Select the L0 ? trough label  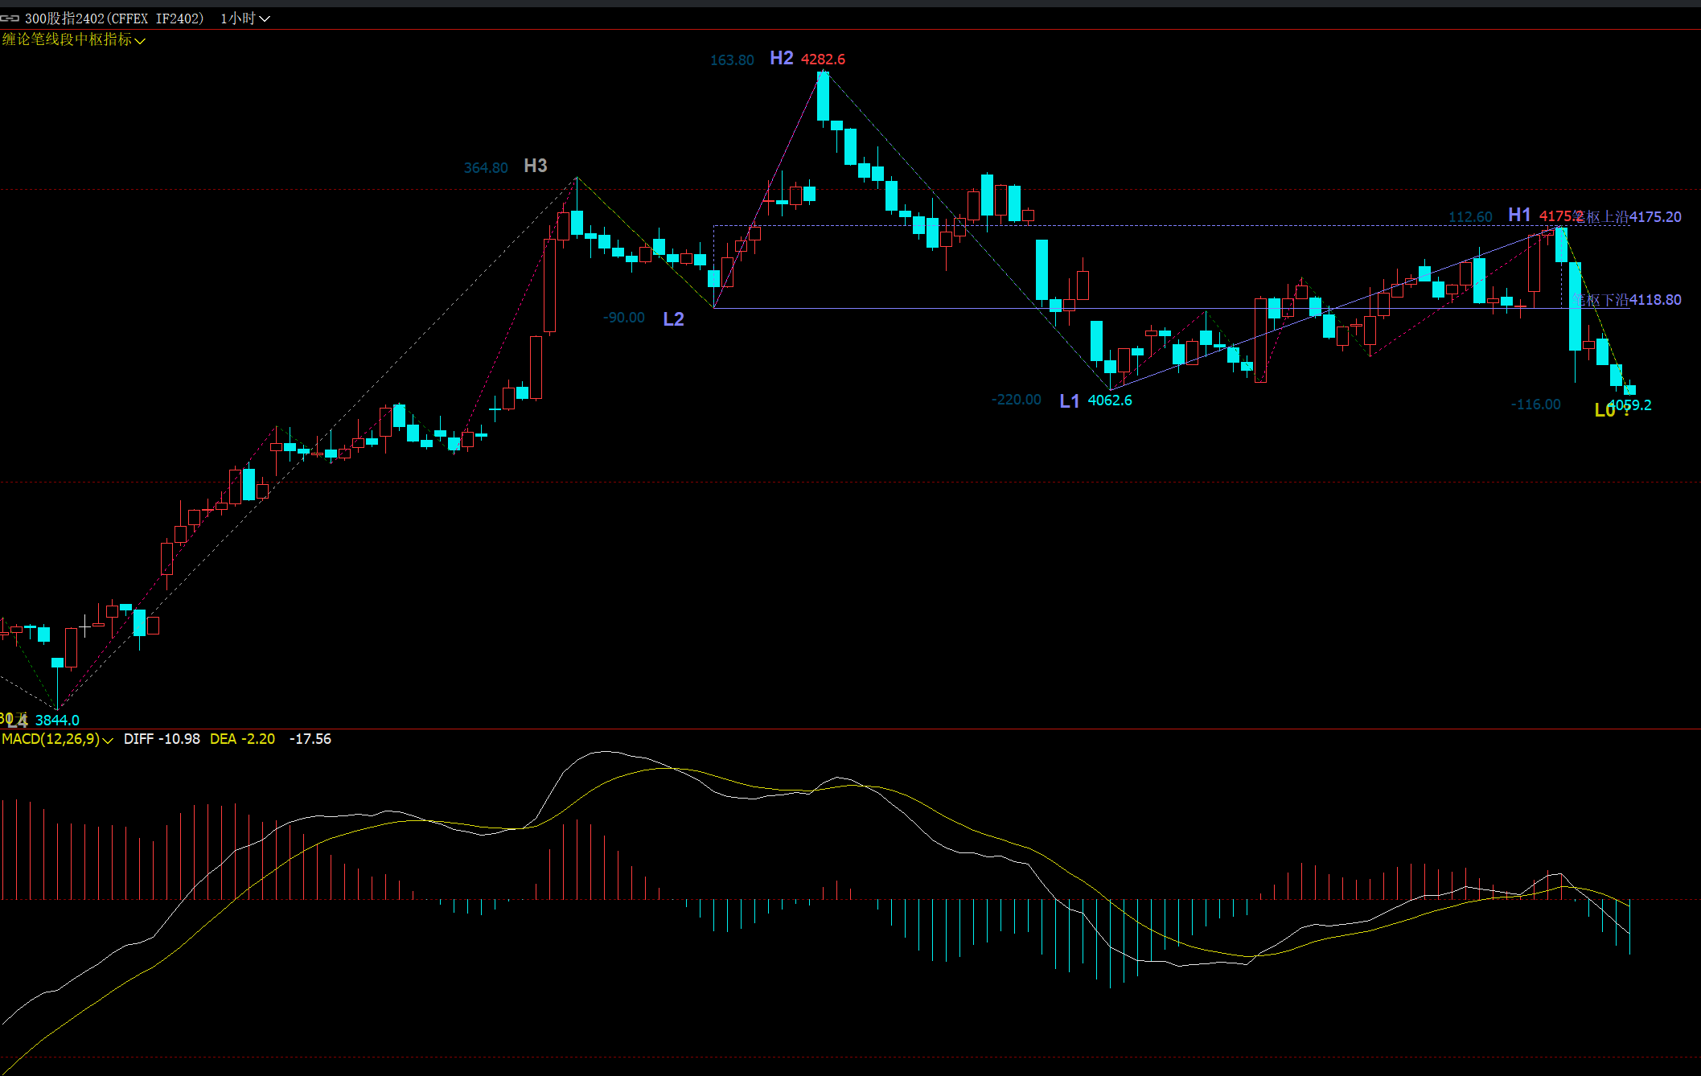click(1613, 411)
